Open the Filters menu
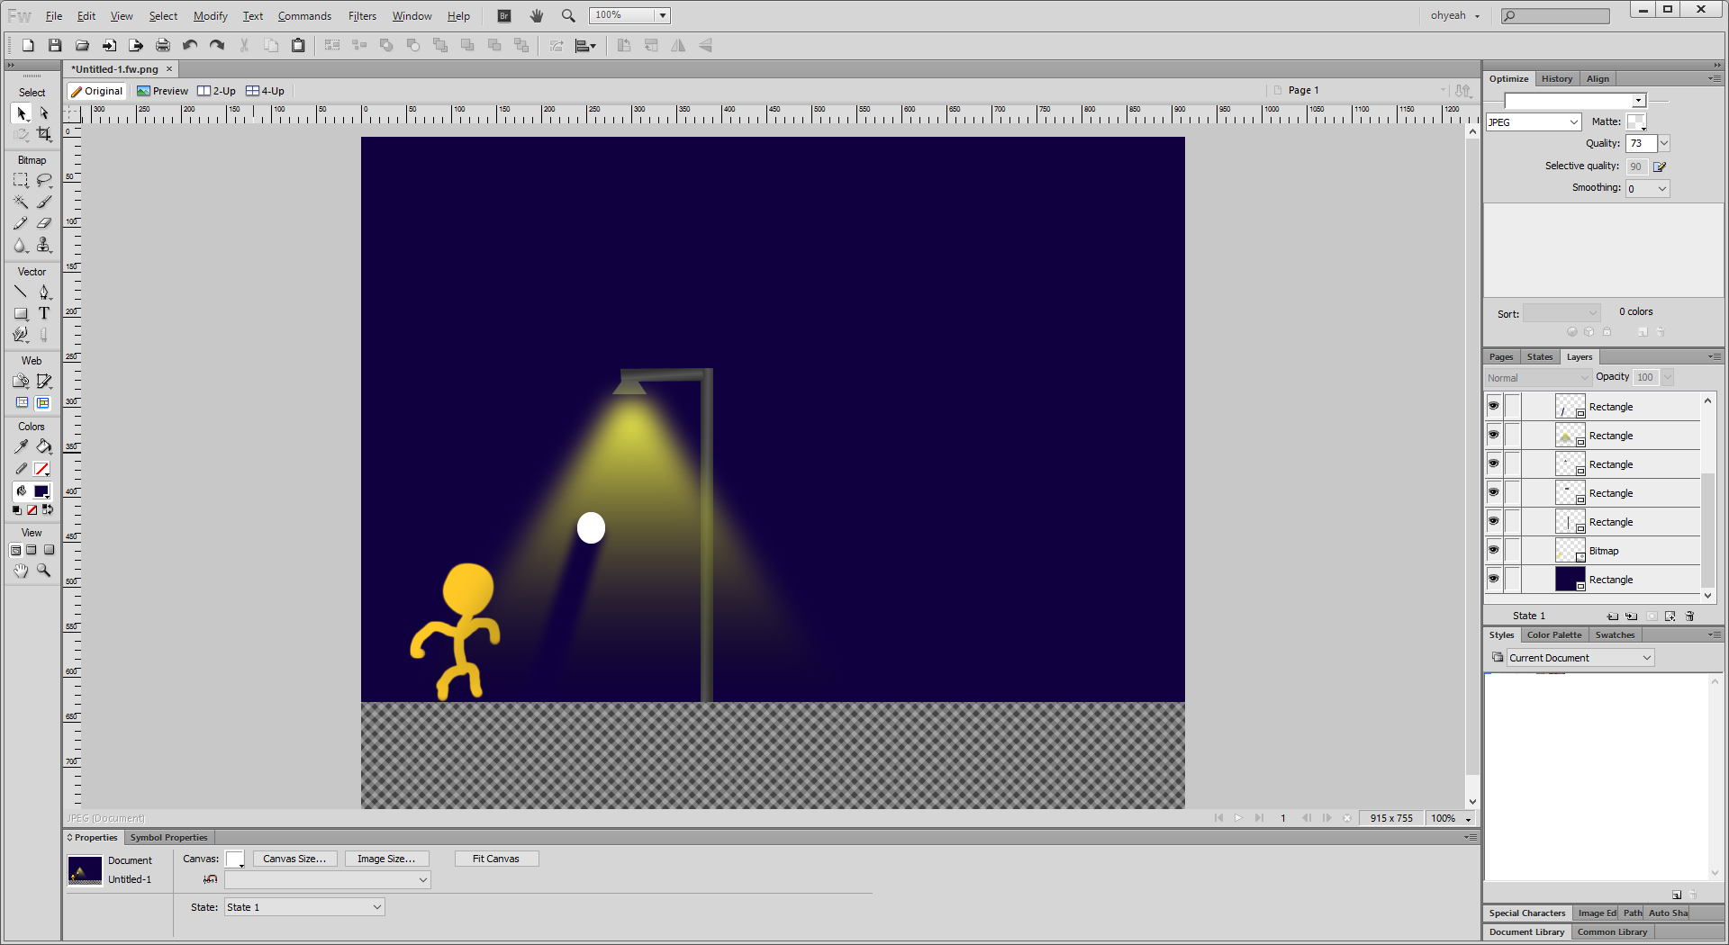Viewport: 1729px width, 945px height. click(x=362, y=16)
